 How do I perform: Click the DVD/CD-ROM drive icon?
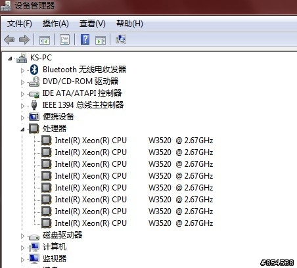coord(34,81)
